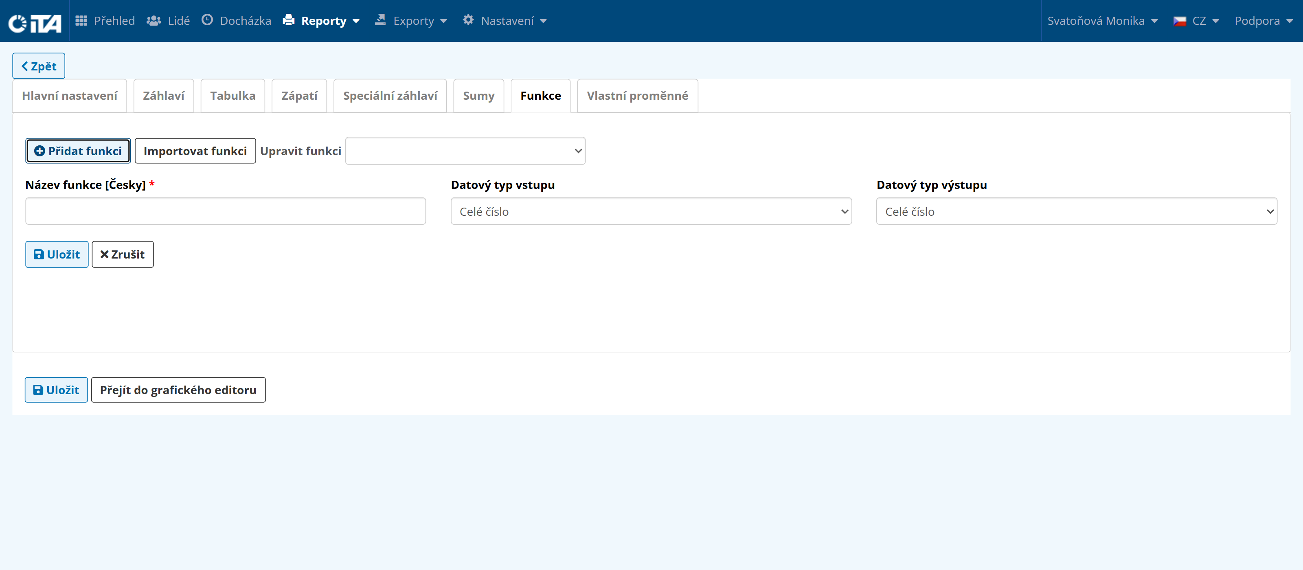This screenshot has height=570, width=1303.
Task: Save the function with the upper Uložit button
Action: 57,254
